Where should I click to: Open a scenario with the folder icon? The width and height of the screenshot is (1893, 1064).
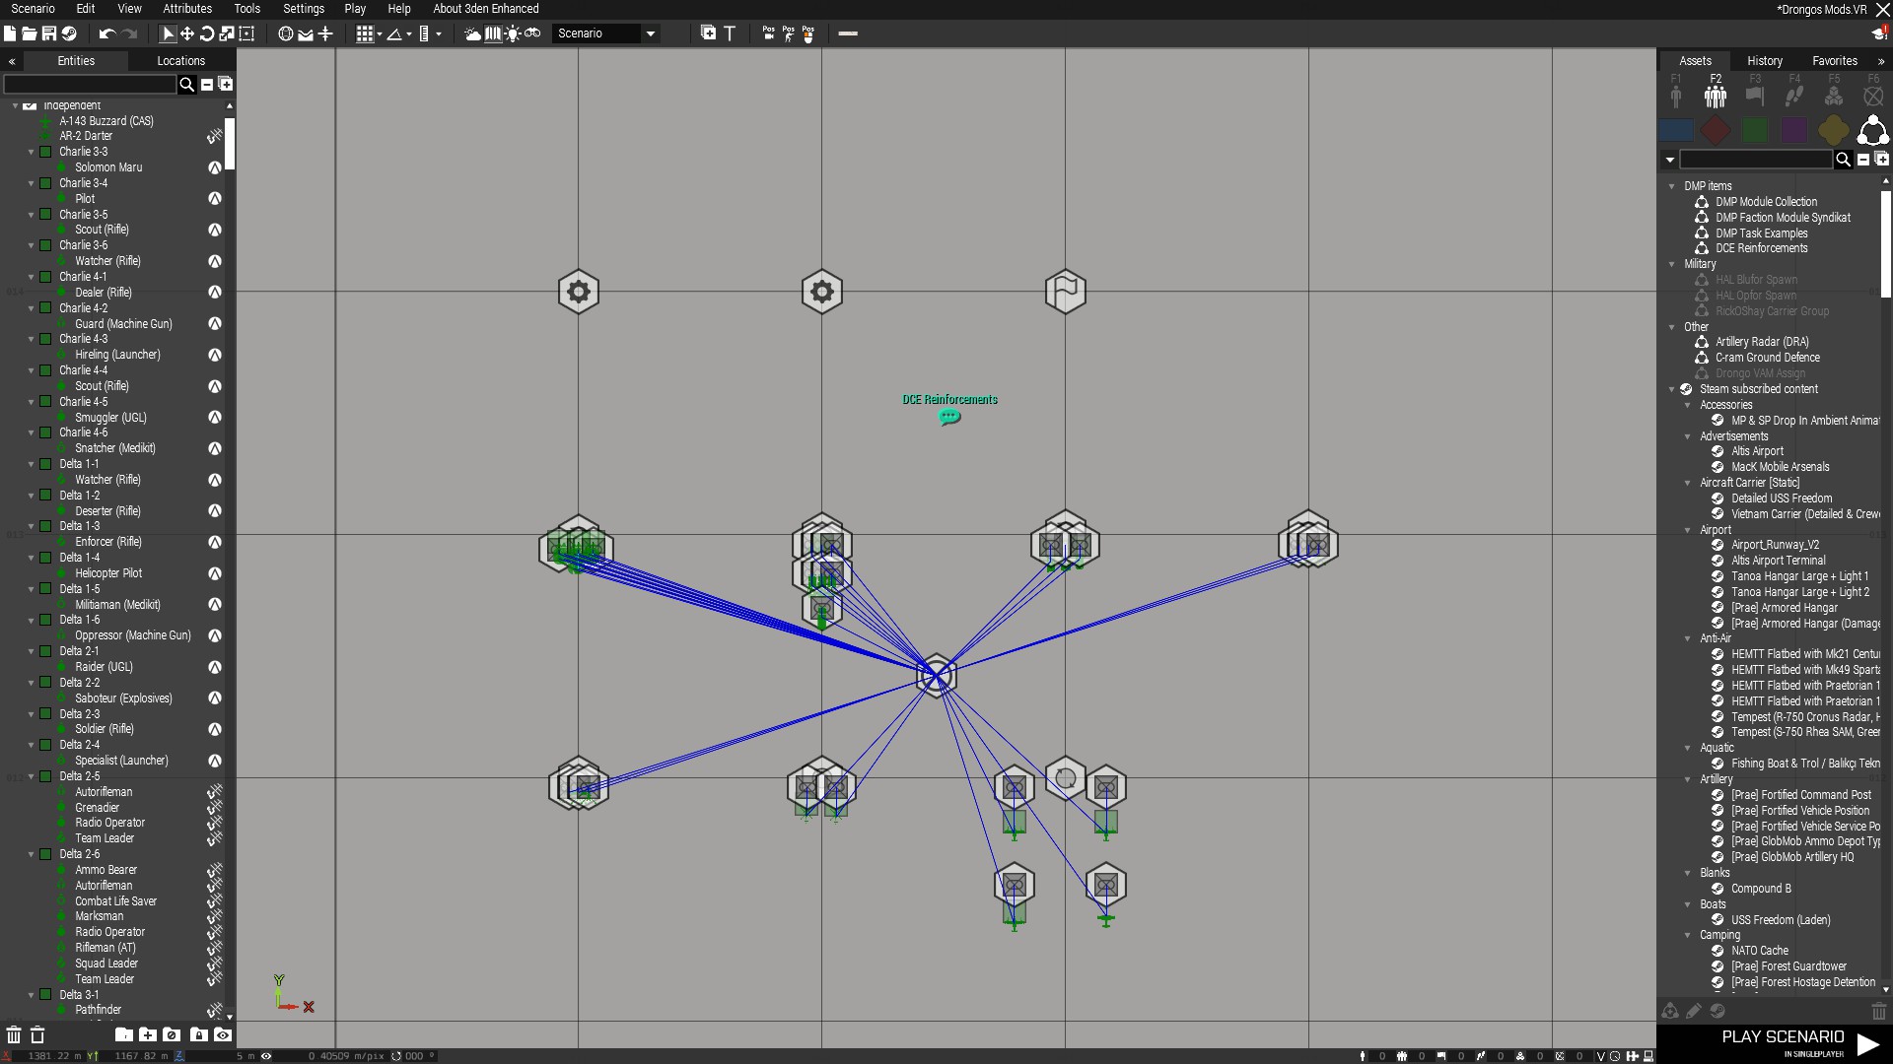pyautogui.click(x=30, y=33)
